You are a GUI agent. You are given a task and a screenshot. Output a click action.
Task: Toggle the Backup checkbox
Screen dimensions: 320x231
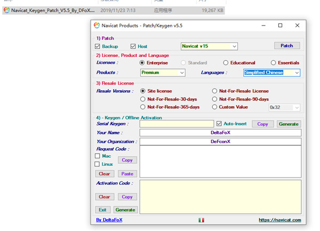click(x=98, y=46)
